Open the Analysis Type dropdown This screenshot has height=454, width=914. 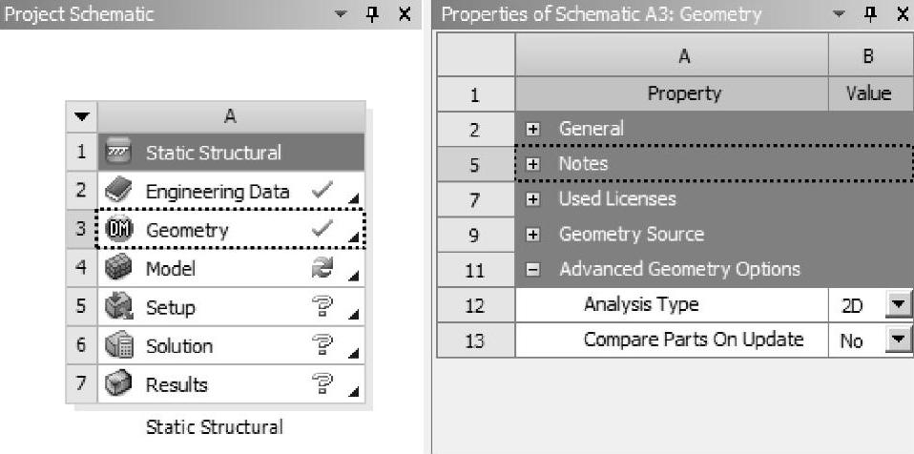(897, 305)
